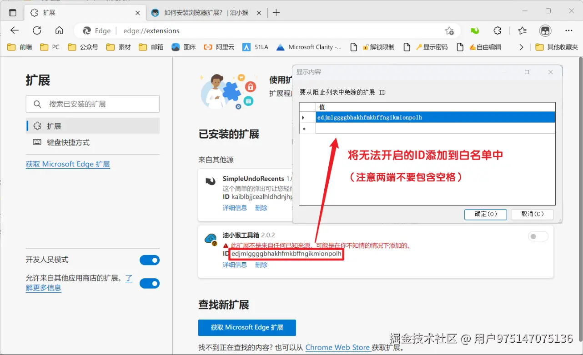
Task: Click the empty new row in dialog table
Action: point(427,129)
